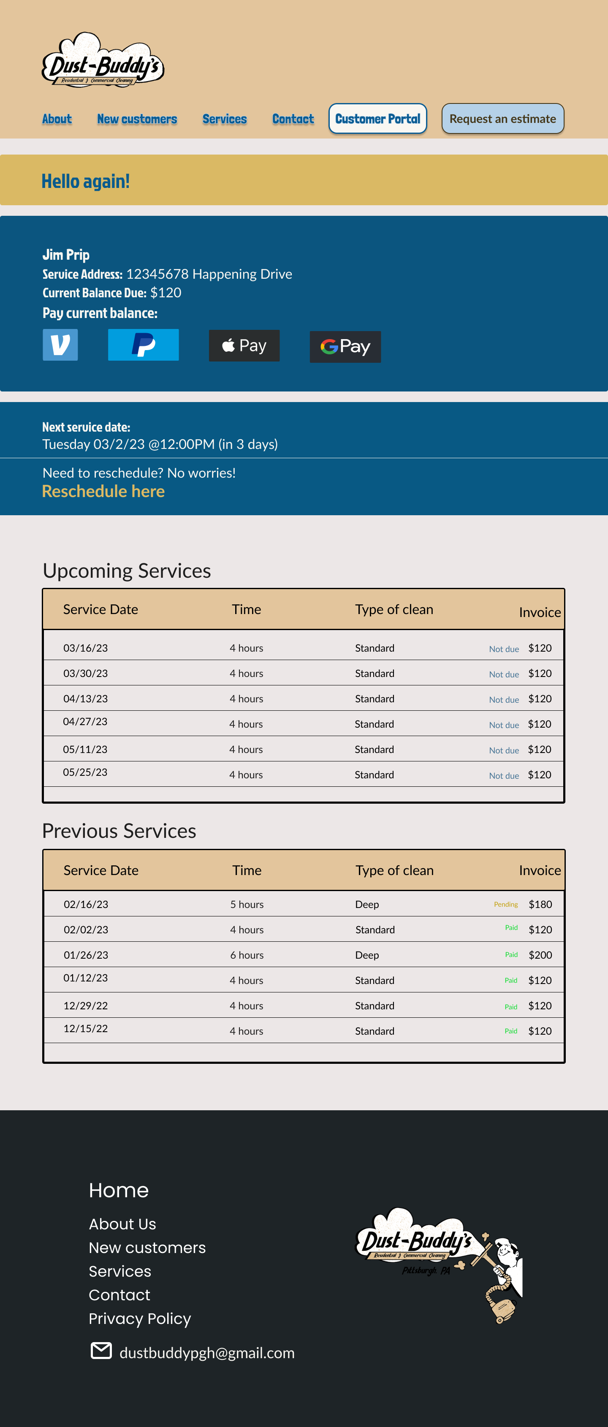Click the Upcoming Services heading
The width and height of the screenshot is (608, 1427).
pos(127,571)
